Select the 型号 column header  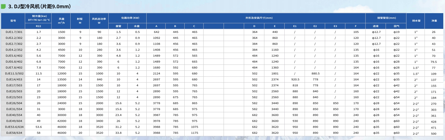click(13, 21)
